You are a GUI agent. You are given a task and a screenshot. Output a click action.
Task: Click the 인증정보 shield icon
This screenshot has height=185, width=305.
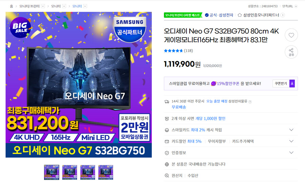tap(167, 153)
